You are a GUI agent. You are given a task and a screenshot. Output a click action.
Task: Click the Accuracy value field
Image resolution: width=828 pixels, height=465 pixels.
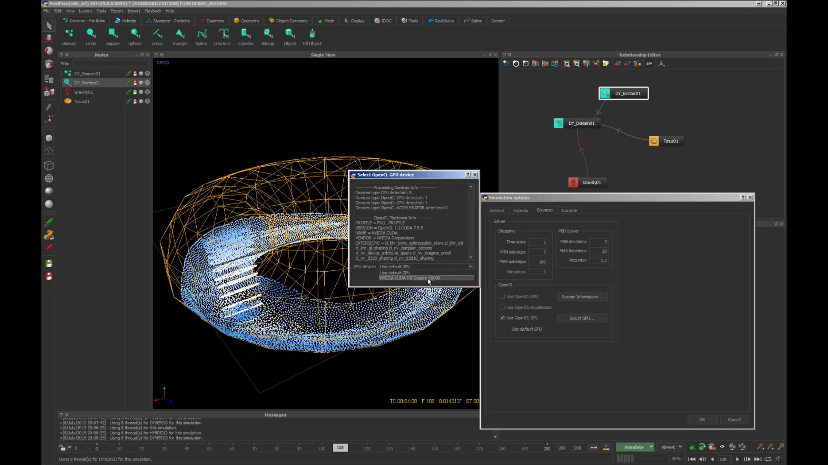click(599, 260)
